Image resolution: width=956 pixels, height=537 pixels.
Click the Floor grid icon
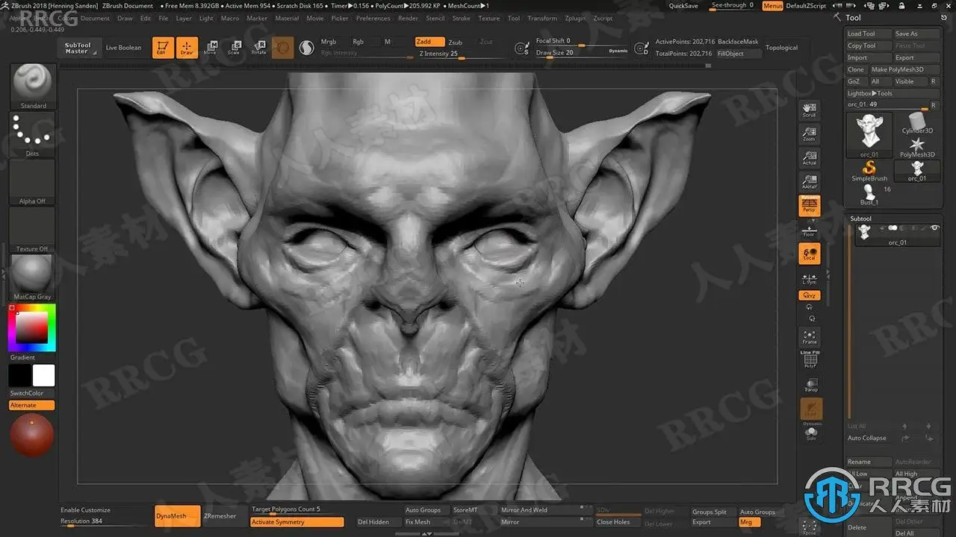point(809,230)
